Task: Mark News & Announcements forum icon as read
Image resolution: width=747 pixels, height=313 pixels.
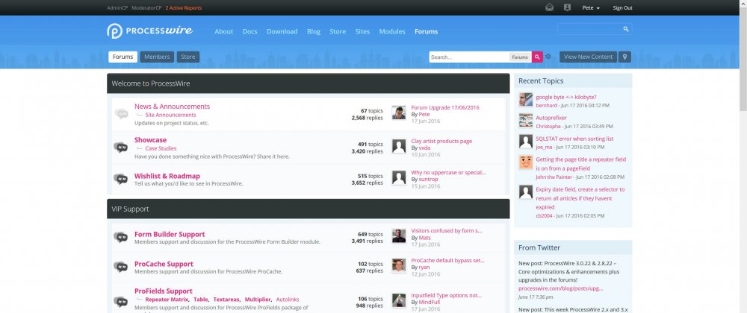Action: click(120, 114)
